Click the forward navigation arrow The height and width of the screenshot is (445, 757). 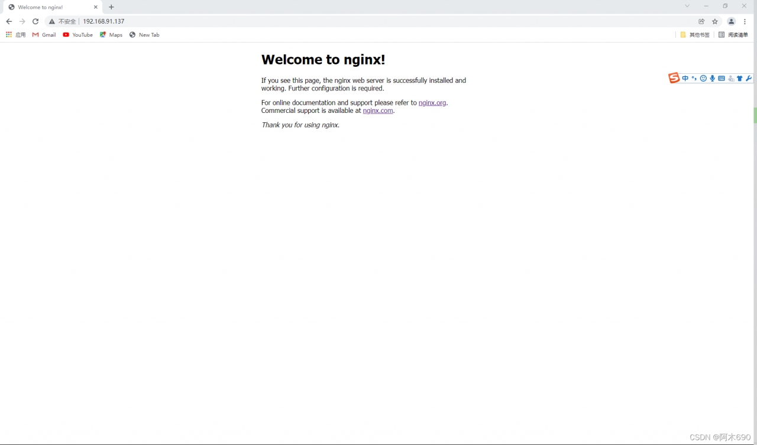tap(22, 21)
